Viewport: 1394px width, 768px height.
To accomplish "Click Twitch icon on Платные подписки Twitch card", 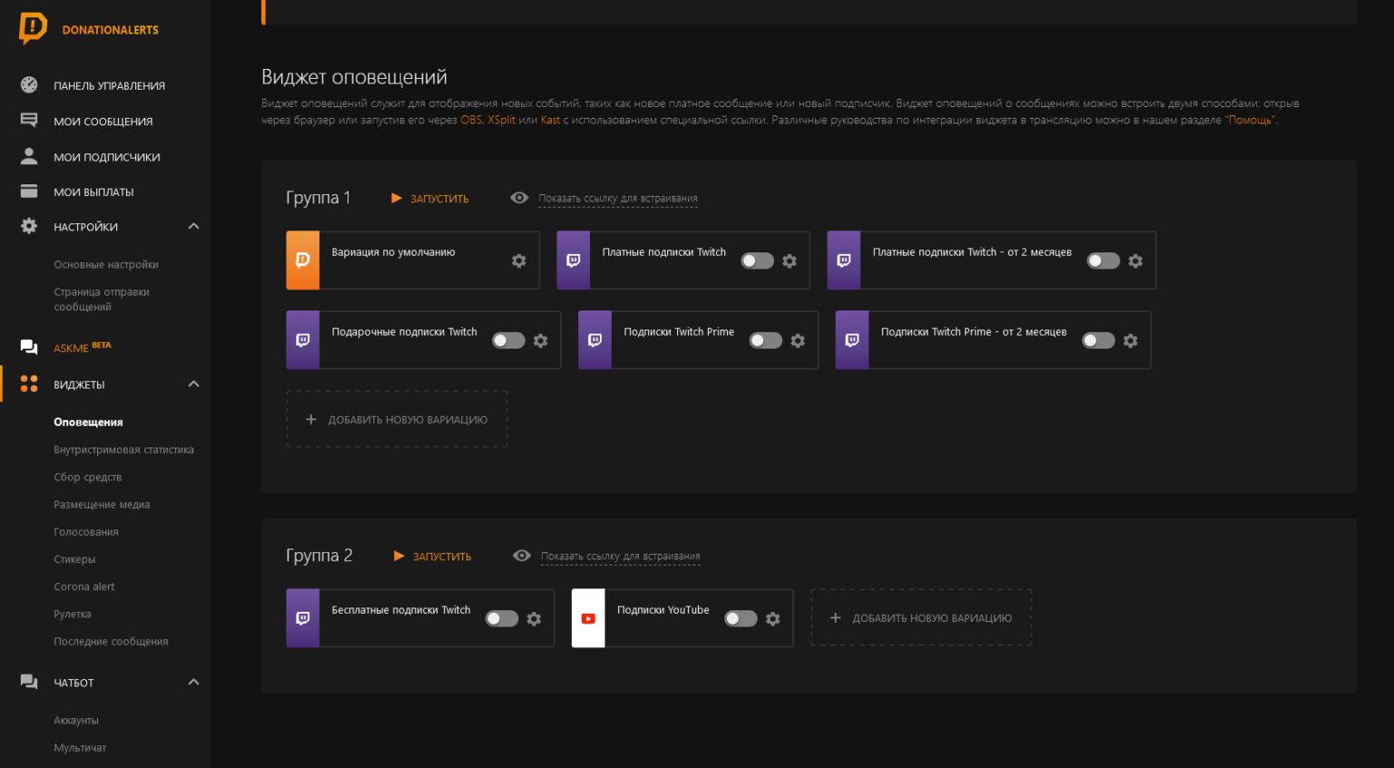I will 574,261.
